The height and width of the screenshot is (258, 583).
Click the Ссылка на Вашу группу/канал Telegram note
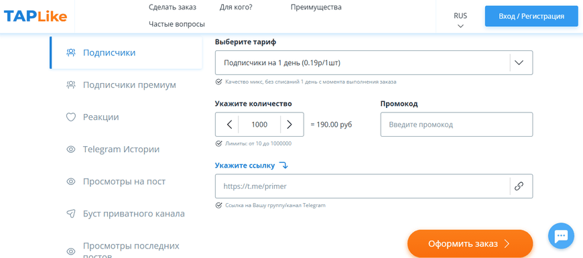(275, 205)
